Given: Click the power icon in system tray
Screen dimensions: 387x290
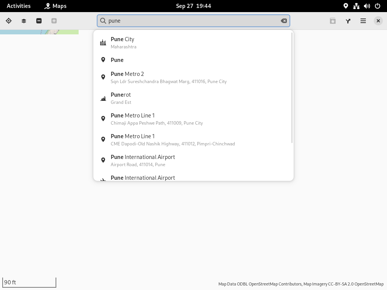Looking at the screenshot, I should (378, 6).
